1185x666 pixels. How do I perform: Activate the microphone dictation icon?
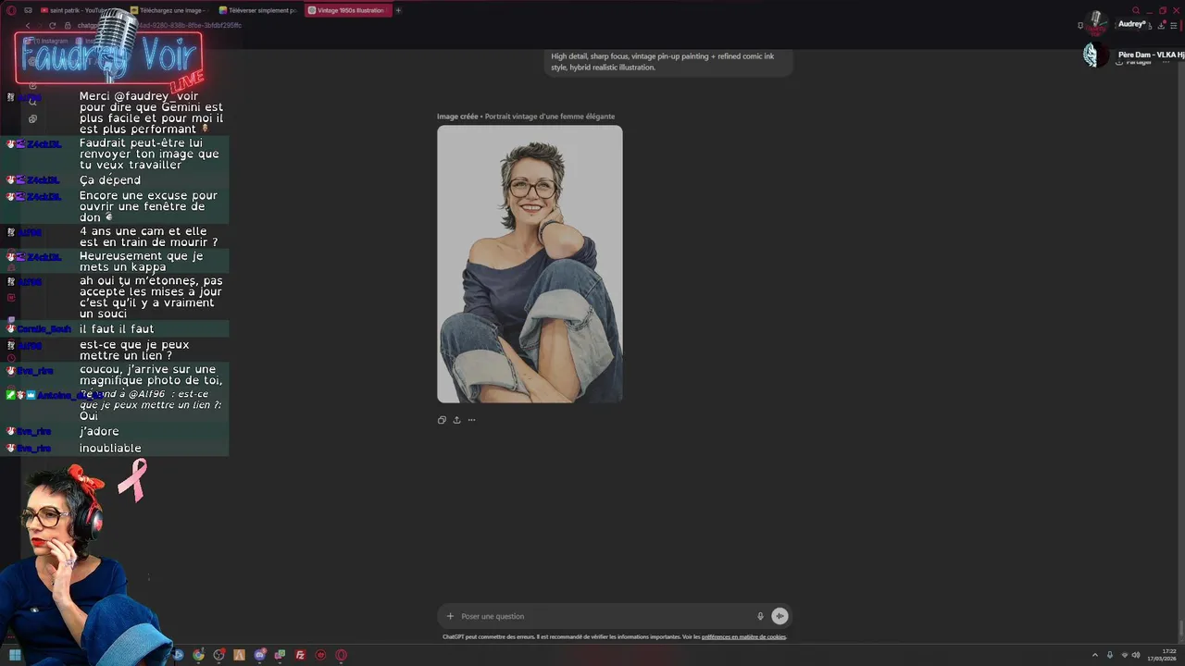(760, 616)
